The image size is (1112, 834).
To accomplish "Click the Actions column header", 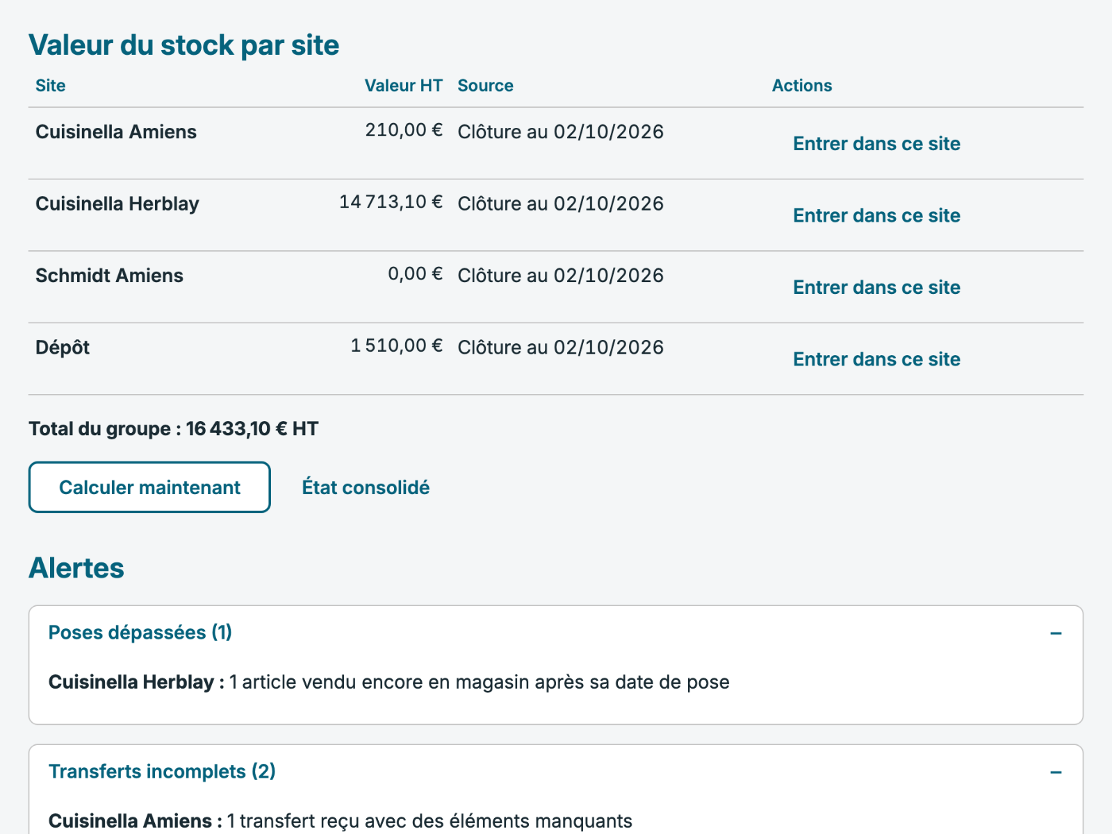I will tap(802, 85).
